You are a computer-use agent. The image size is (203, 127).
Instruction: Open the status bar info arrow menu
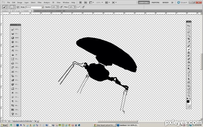pyautogui.click(x=36, y=121)
